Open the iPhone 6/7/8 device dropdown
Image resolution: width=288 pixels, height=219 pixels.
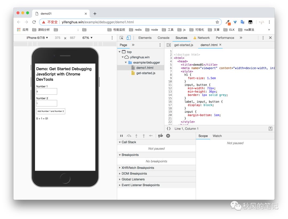tap(37, 38)
